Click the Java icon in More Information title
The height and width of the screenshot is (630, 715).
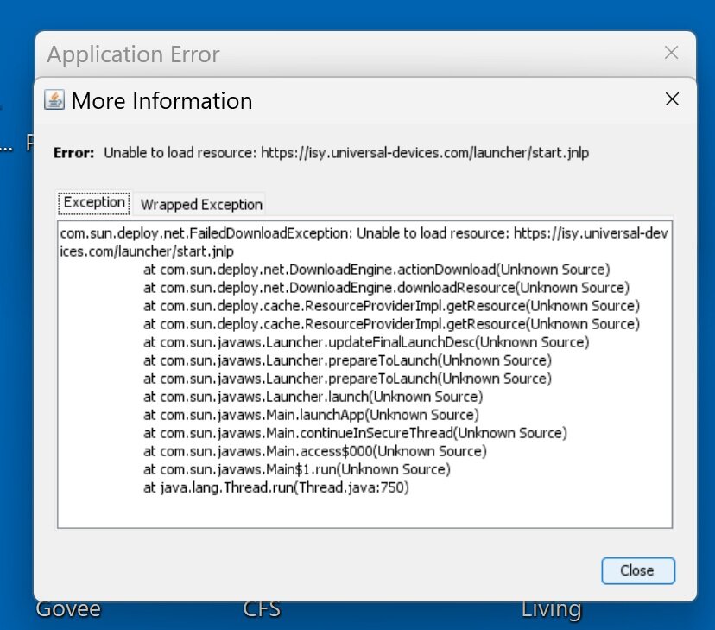54,100
